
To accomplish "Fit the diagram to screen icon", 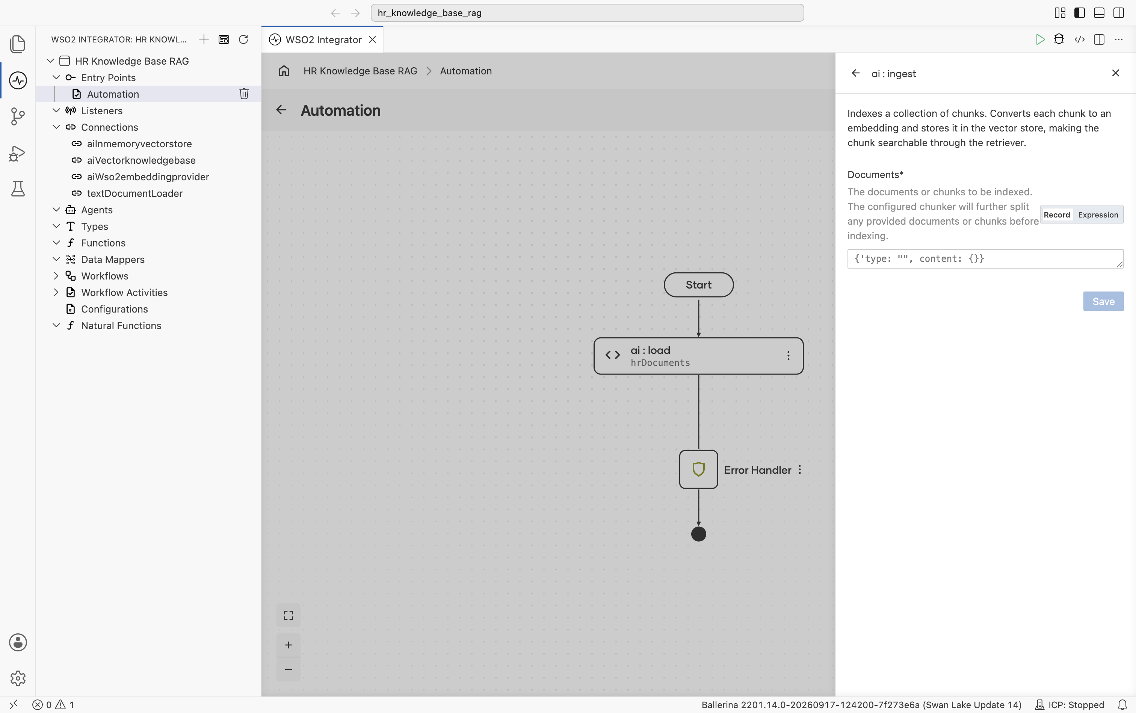I will [x=288, y=615].
